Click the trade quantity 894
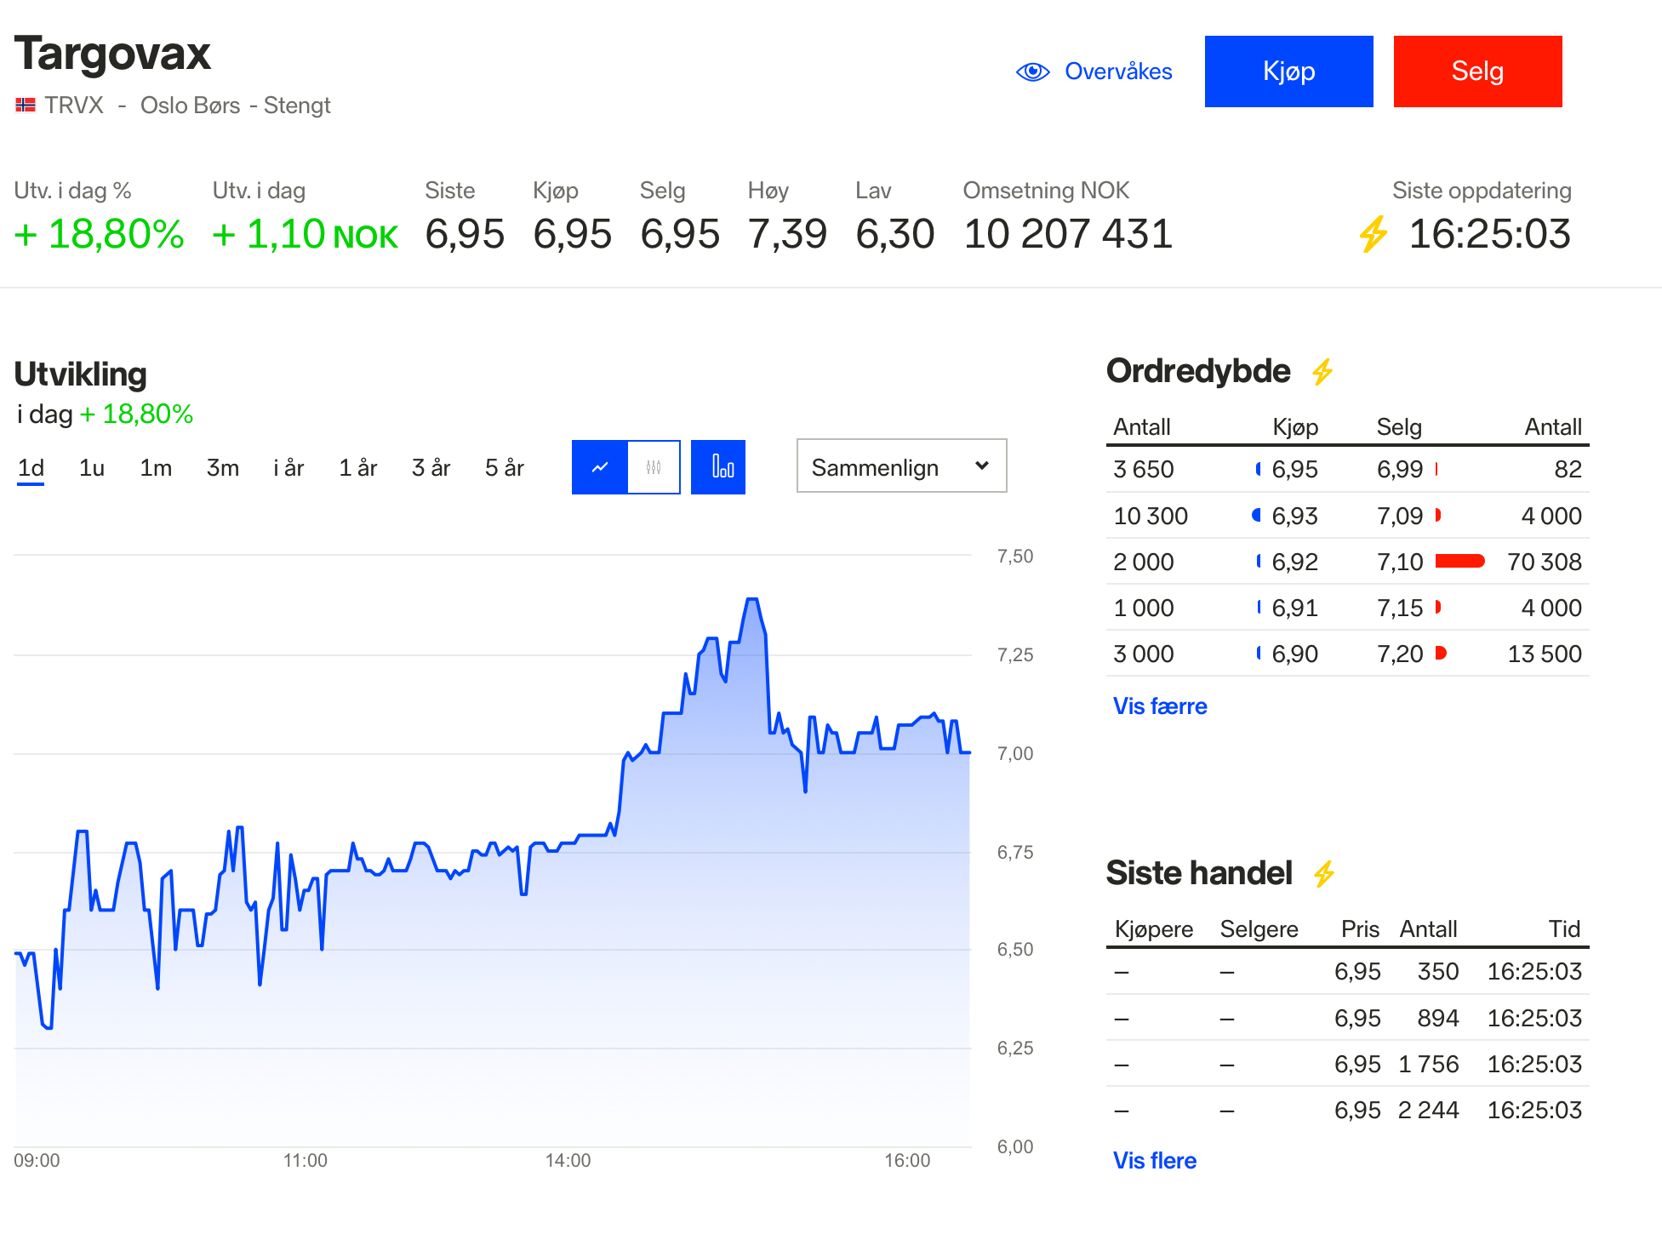Screen dimensions: 1662x1234 [x=1438, y=1018]
